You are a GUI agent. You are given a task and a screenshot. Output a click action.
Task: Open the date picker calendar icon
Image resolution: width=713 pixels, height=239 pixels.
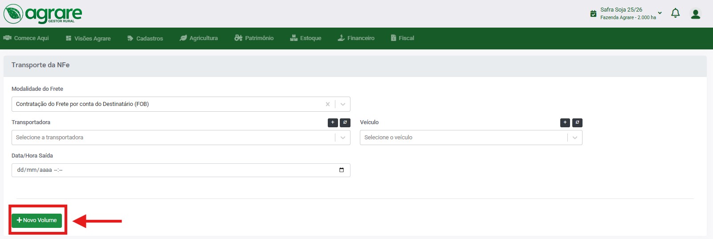342,170
